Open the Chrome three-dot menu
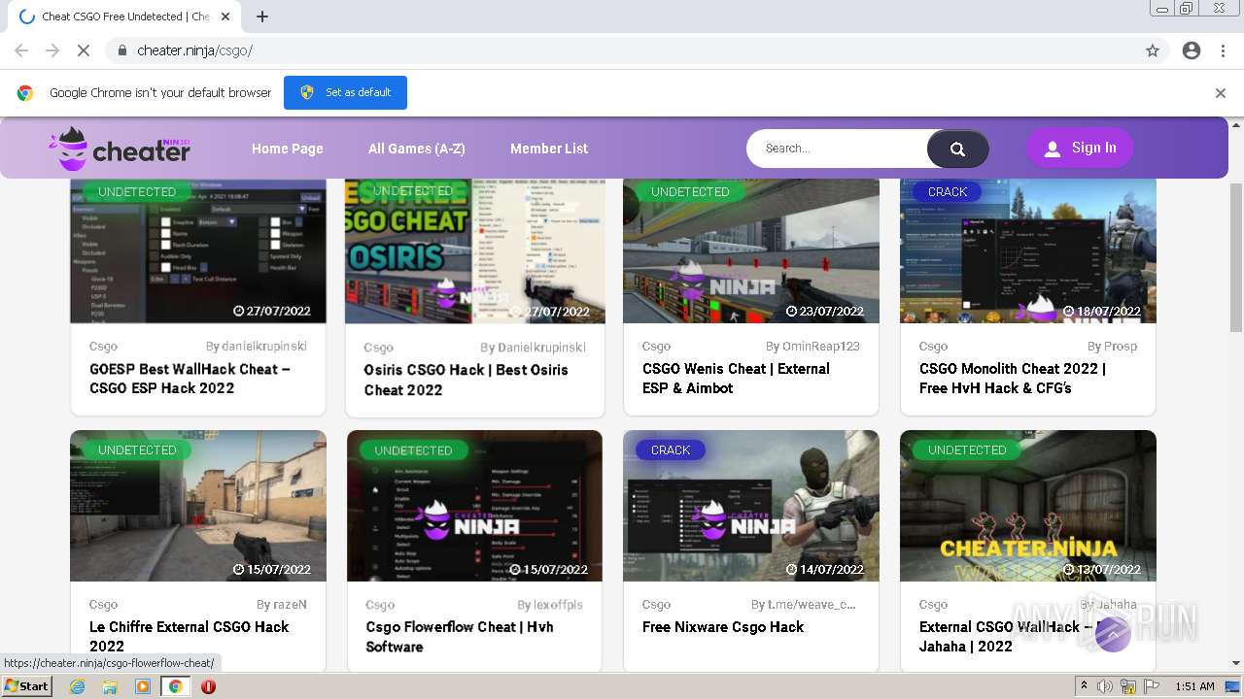This screenshot has height=699, width=1244. coord(1223,50)
